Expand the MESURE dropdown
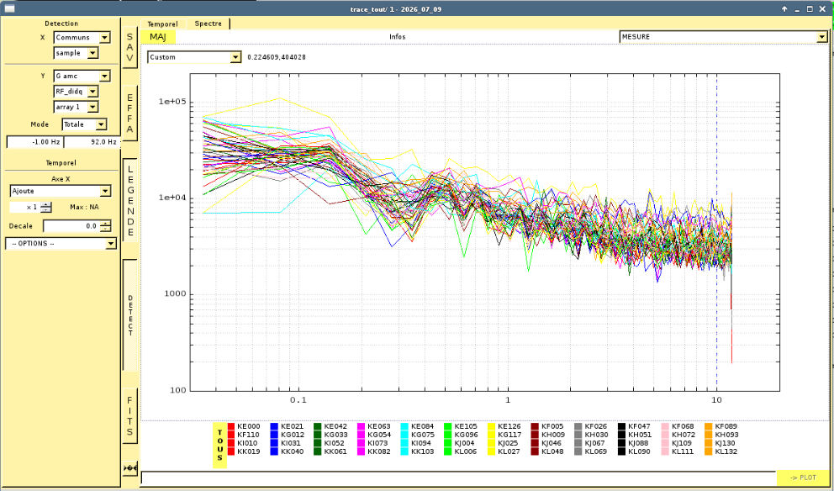Viewport: 834px width, 491px height. pyautogui.click(x=723, y=37)
